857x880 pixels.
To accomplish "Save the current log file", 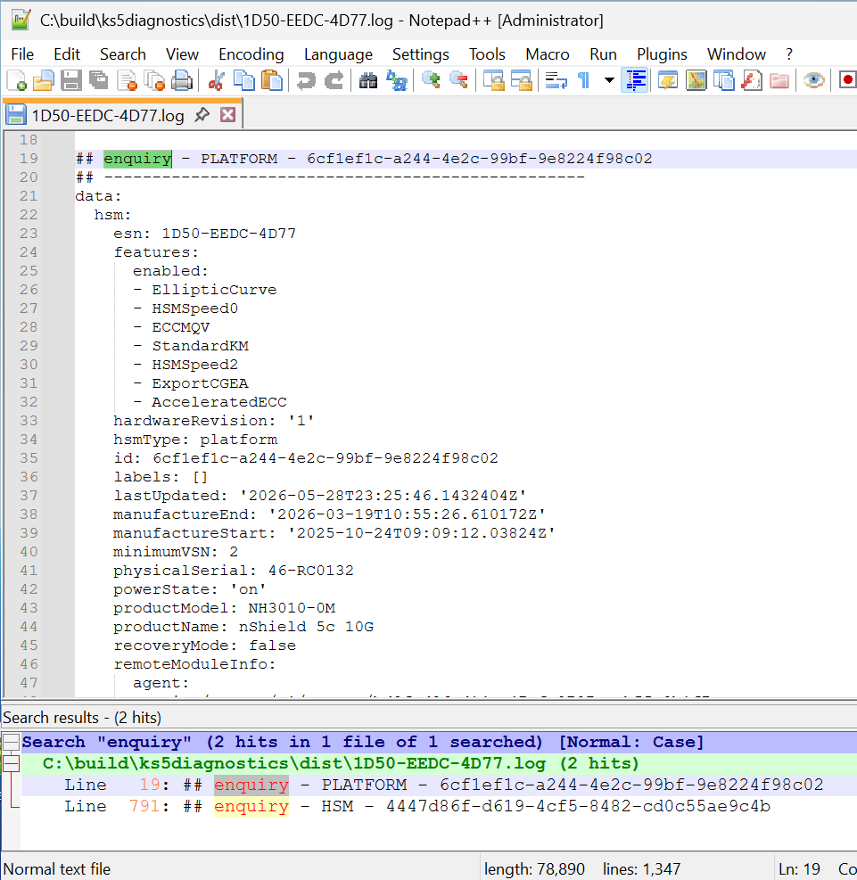I will pos(71,81).
